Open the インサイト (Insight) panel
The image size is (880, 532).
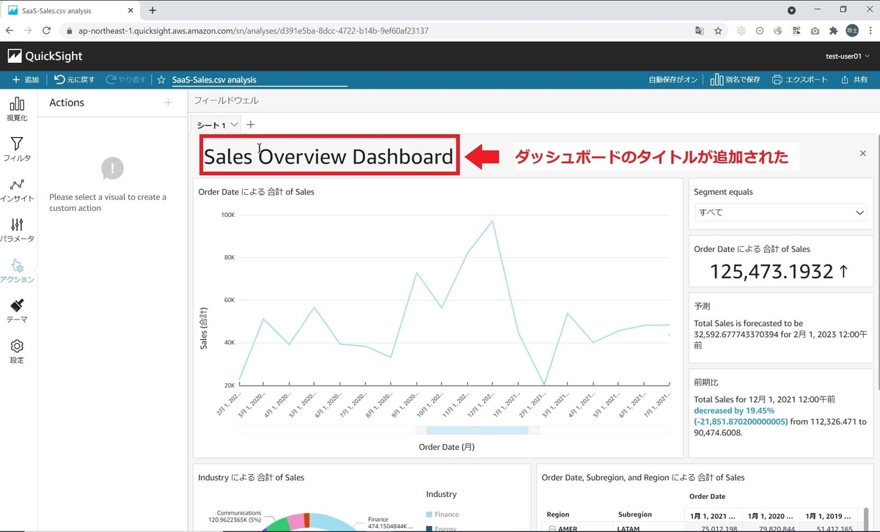point(16,188)
